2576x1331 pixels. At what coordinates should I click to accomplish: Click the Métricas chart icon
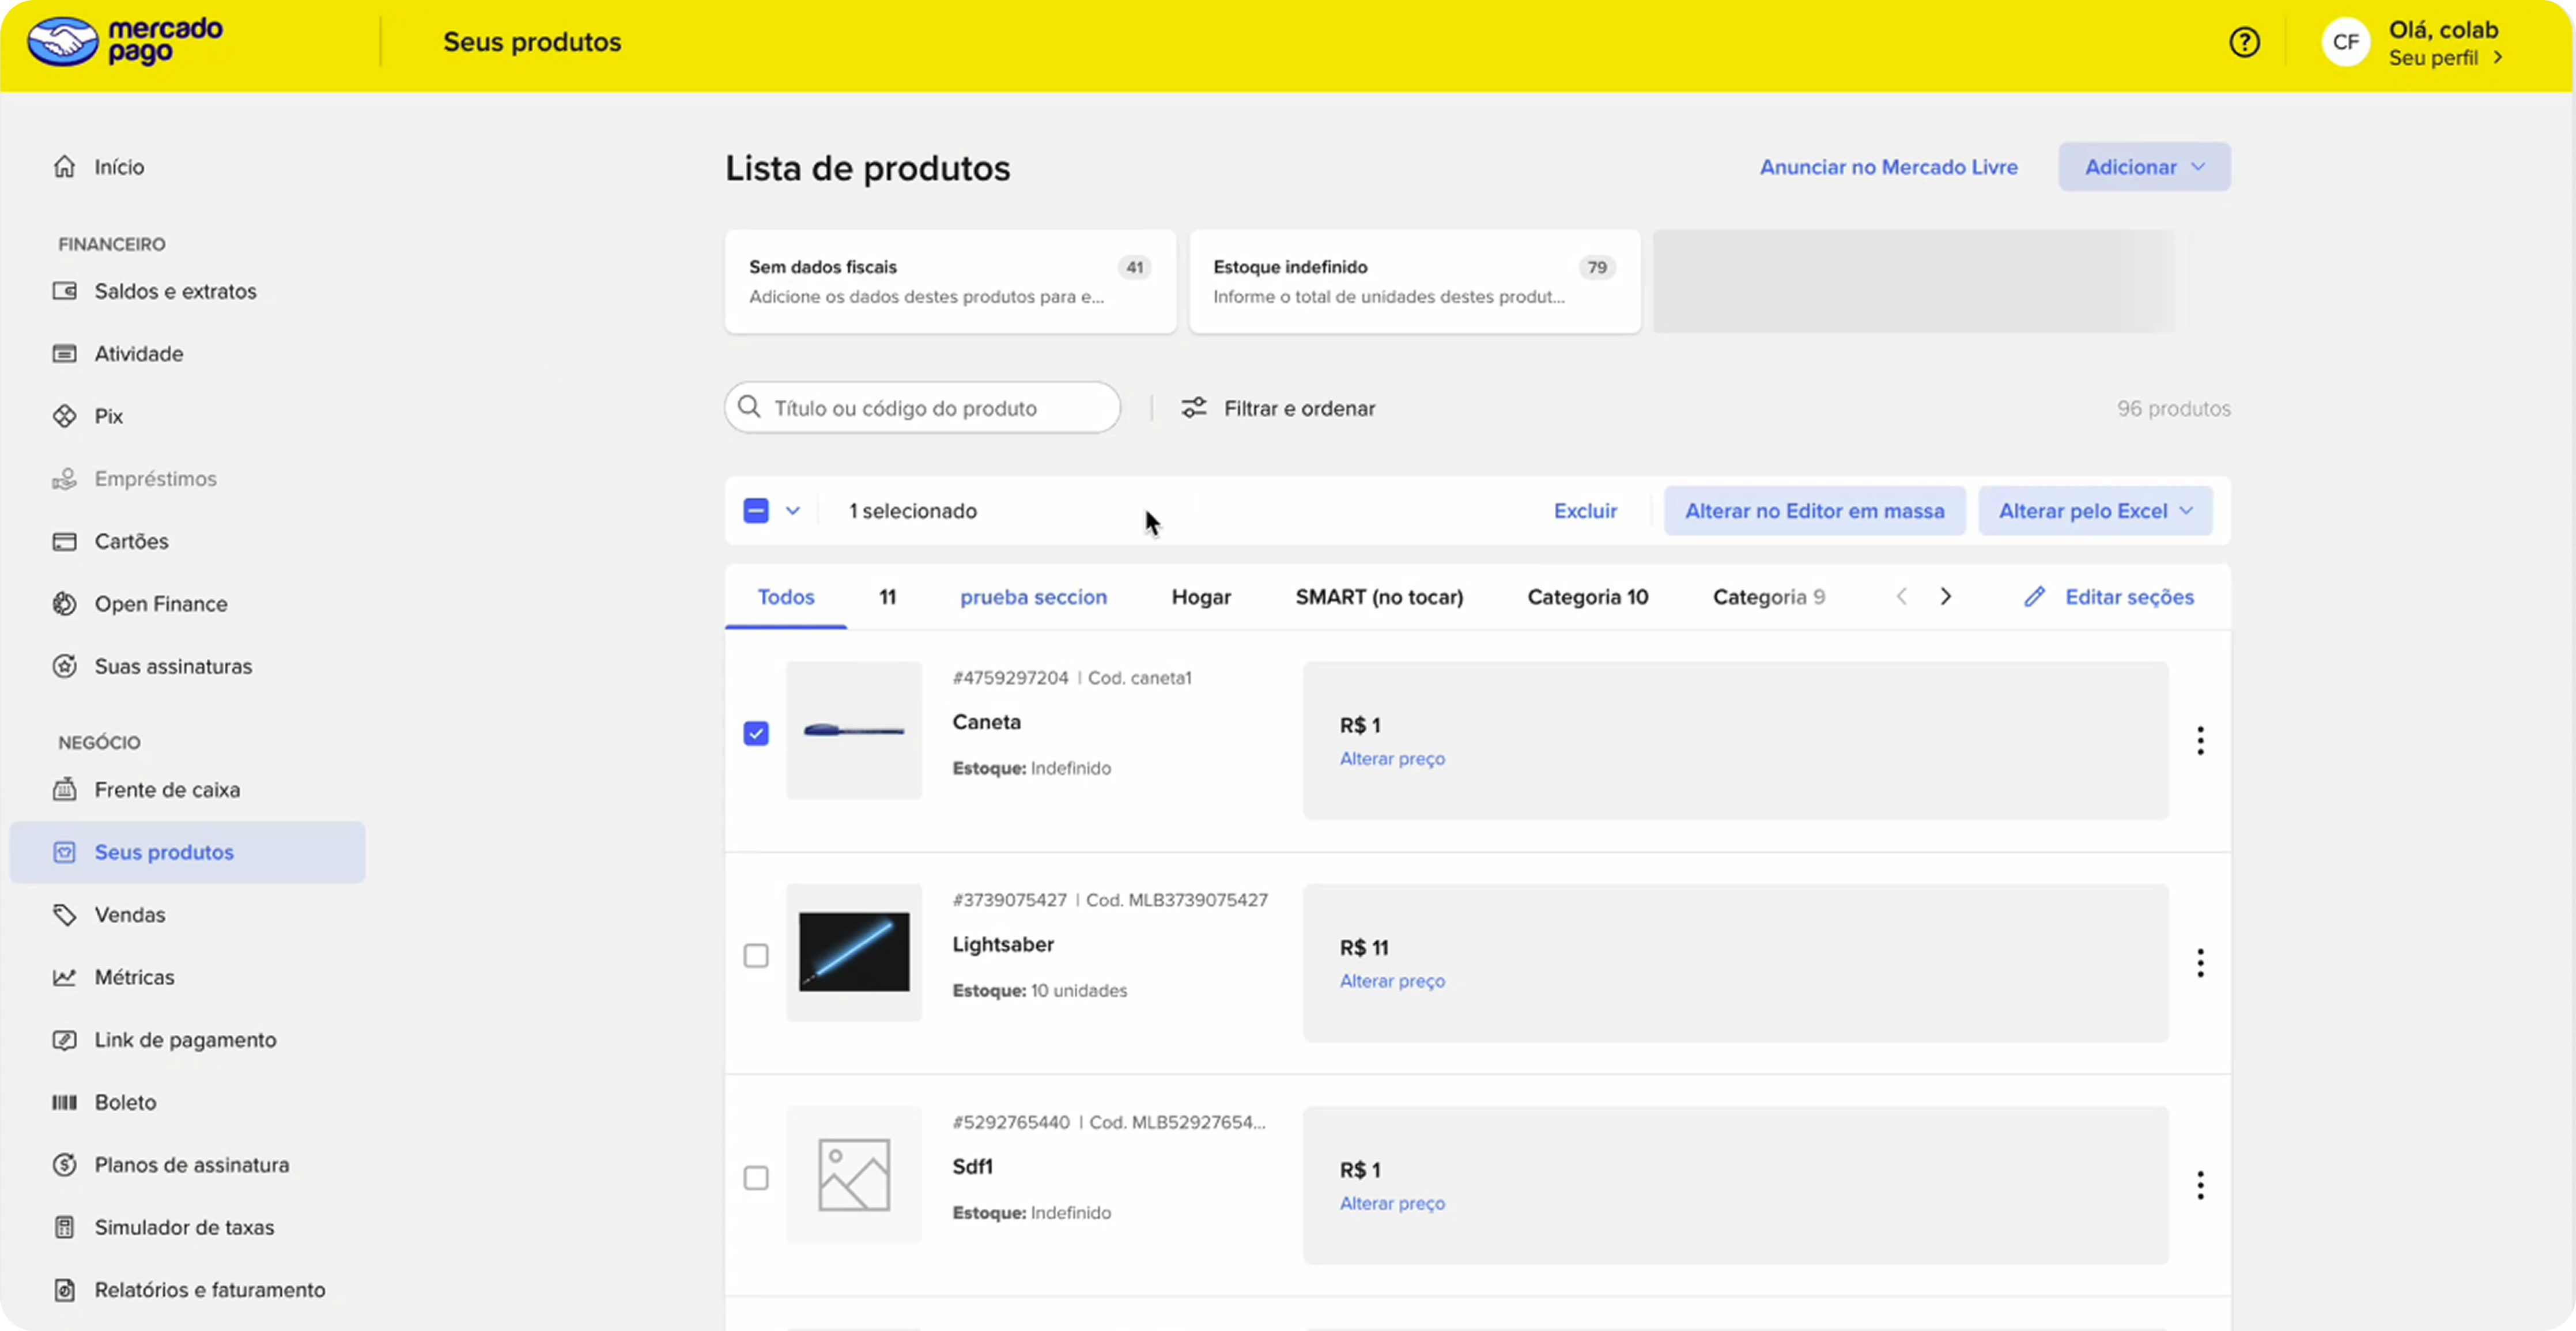click(x=65, y=977)
